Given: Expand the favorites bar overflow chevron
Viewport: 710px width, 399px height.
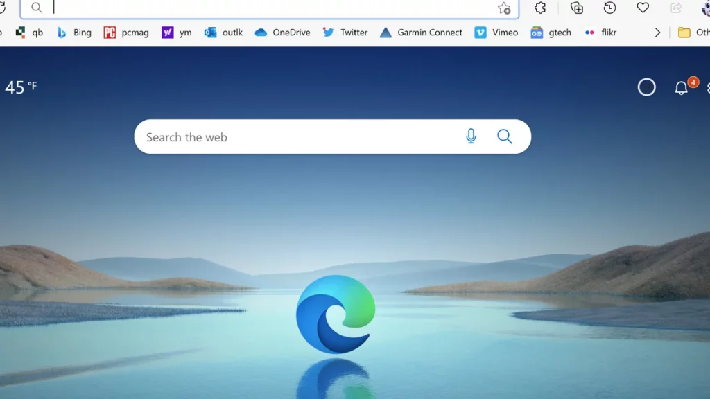Looking at the screenshot, I should [657, 33].
